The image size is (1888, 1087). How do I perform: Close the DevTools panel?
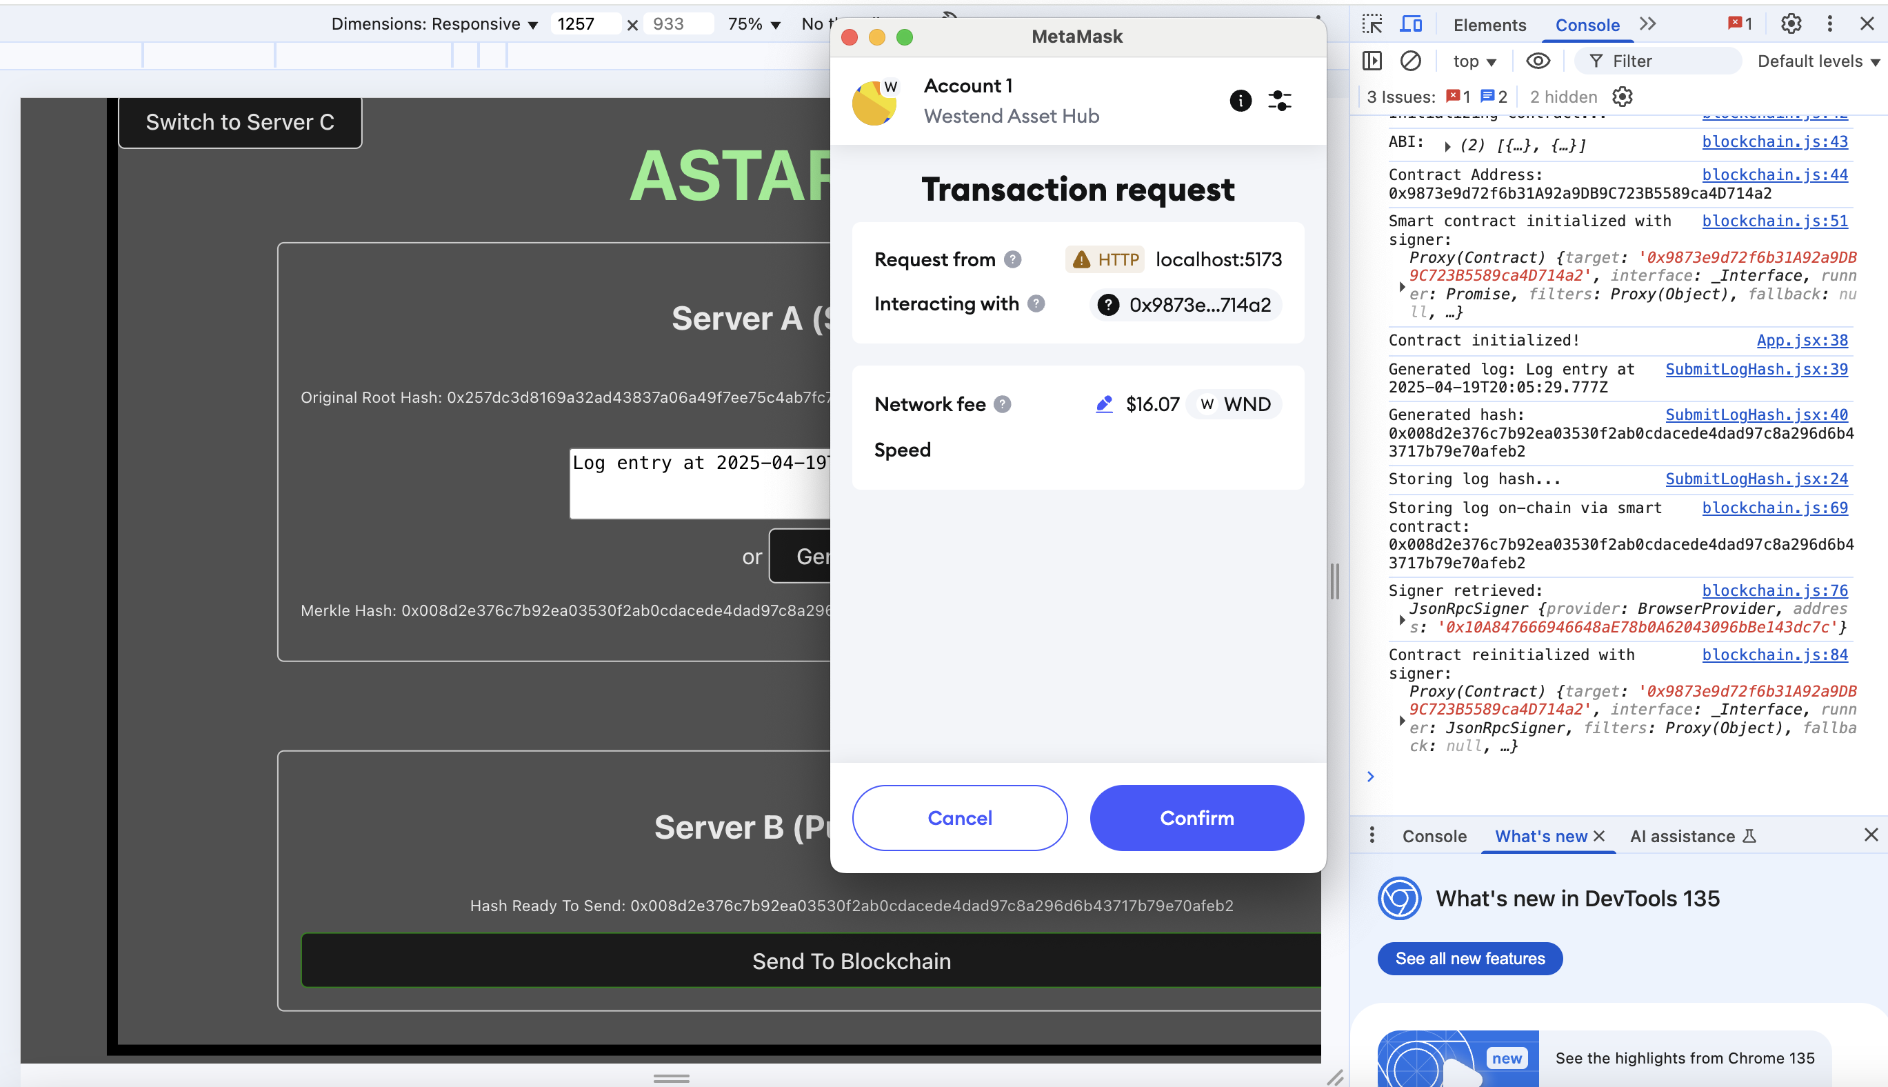(1867, 24)
